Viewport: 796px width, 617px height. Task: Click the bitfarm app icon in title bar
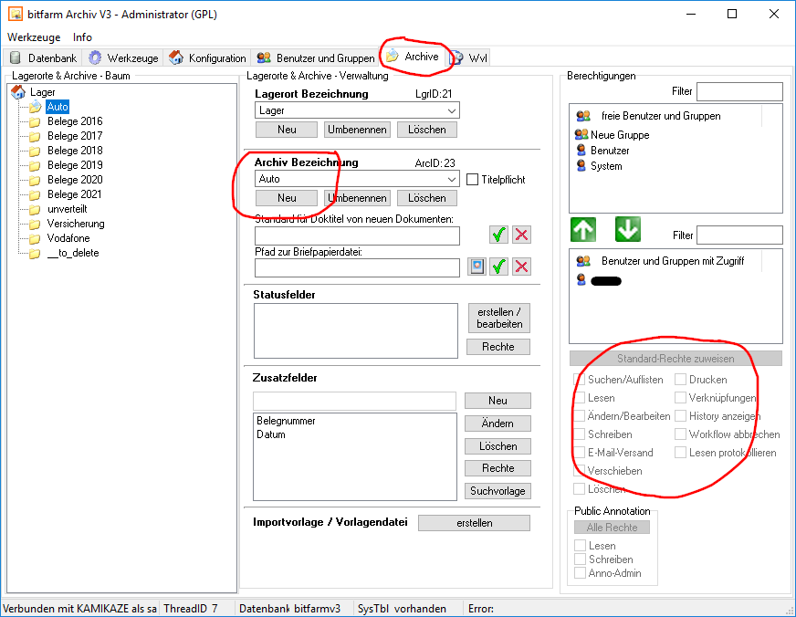pyautogui.click(x=16, y=14)
